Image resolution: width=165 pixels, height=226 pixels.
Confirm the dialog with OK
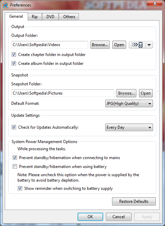pyautogui.click(x=90, y=217)
